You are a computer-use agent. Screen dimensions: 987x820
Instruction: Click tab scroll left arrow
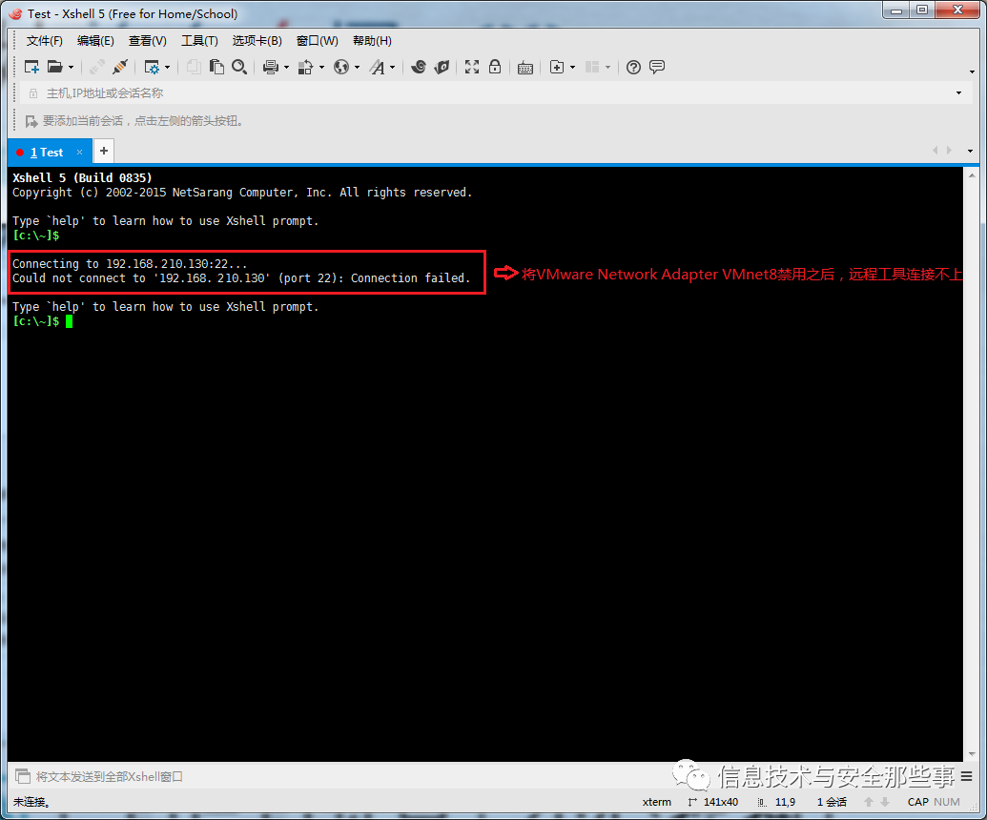coord(936,151)
